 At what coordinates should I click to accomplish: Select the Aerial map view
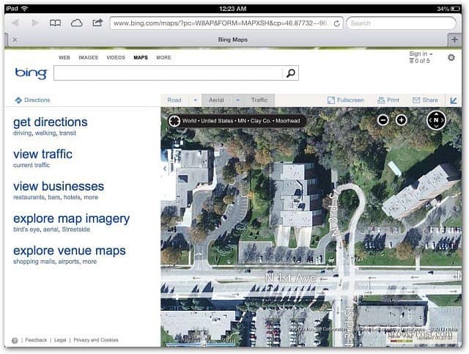click(216, 100)
